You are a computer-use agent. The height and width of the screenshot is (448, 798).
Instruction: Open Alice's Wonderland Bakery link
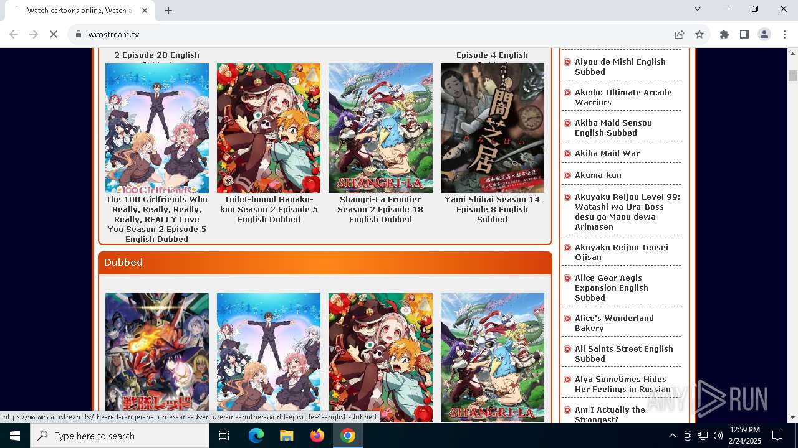click(x=614, y=323)
